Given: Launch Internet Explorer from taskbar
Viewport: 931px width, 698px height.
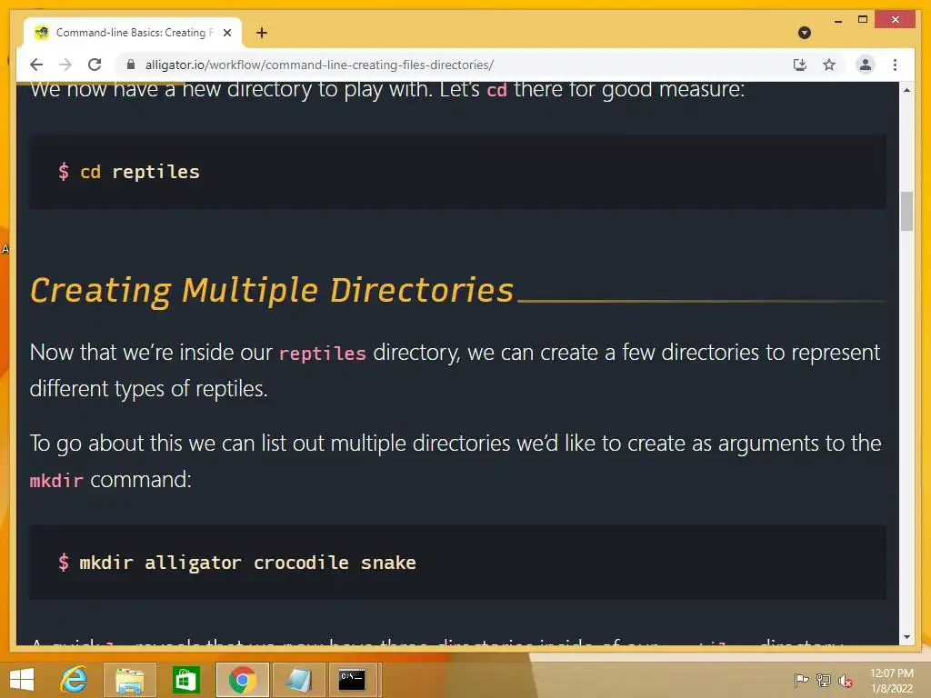Looking at the screenshot, I should (74, 680).
